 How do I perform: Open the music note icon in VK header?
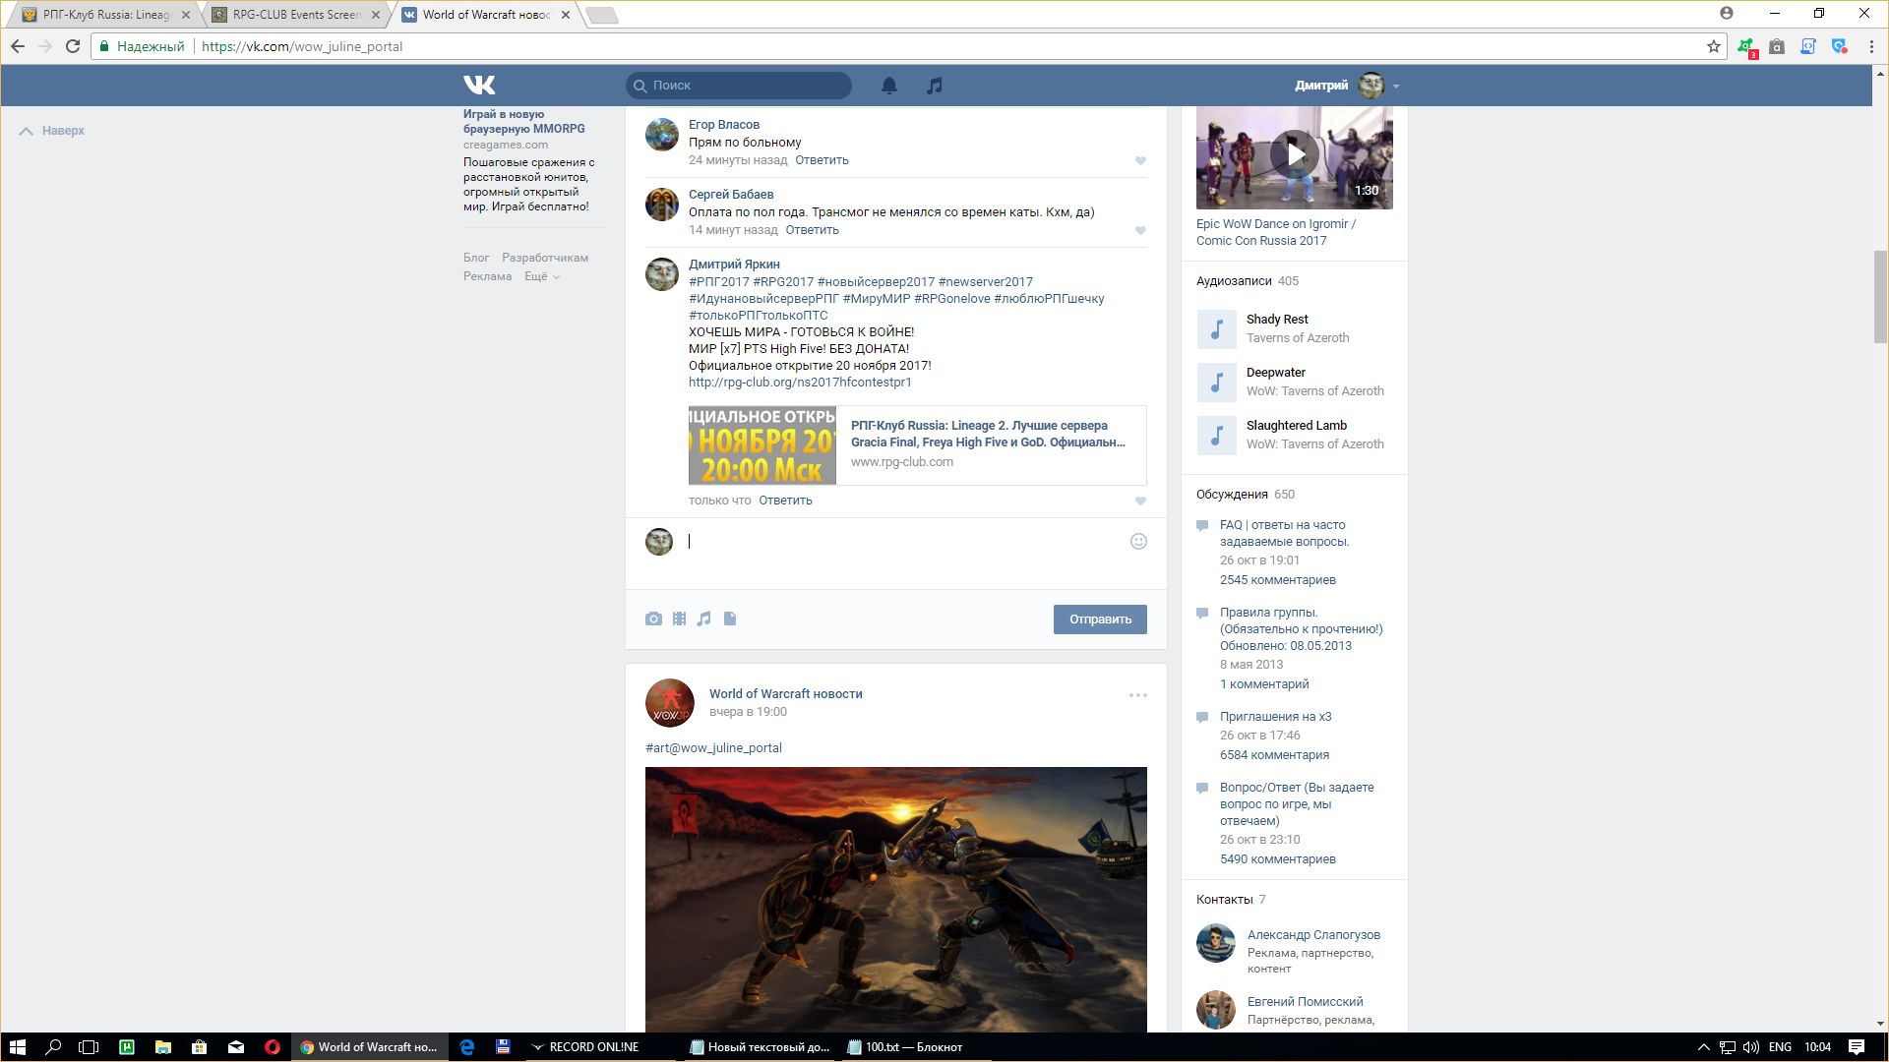click(935, 86)
